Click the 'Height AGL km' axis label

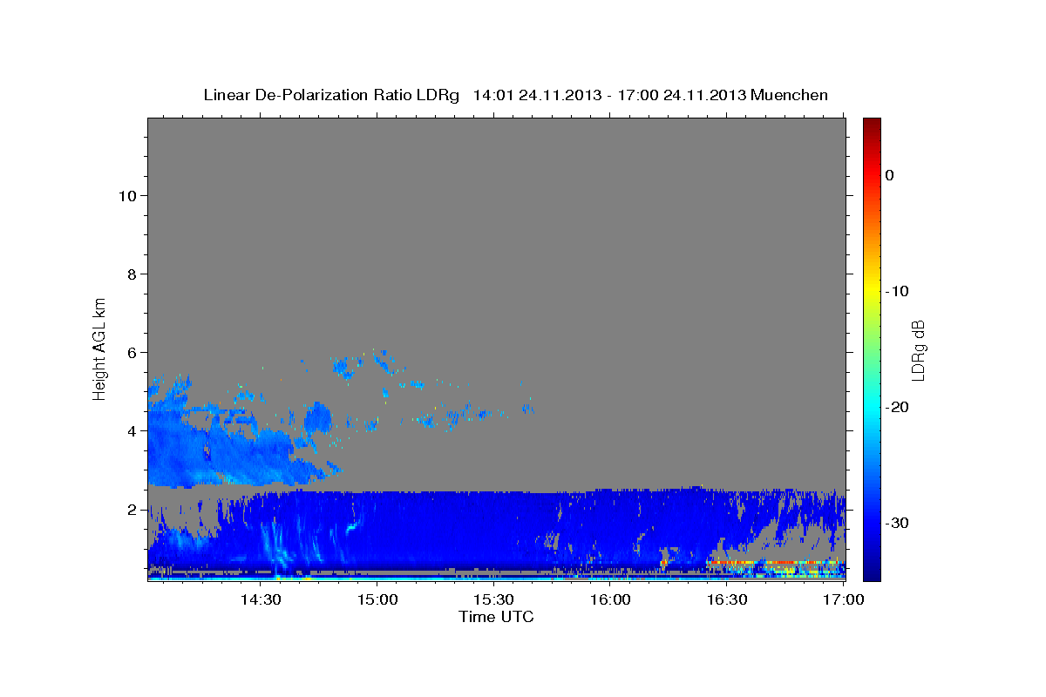coord(99,348)
